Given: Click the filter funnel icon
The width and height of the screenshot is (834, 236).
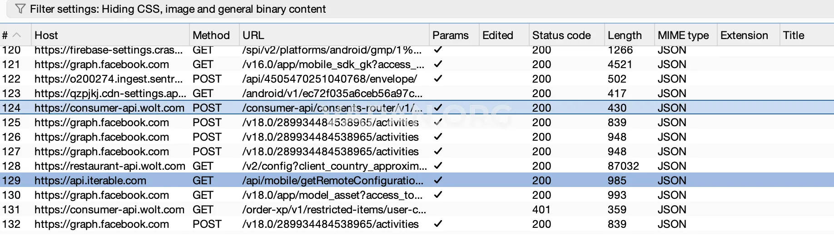Looking at the screenshot, I should tap(20, 9).
